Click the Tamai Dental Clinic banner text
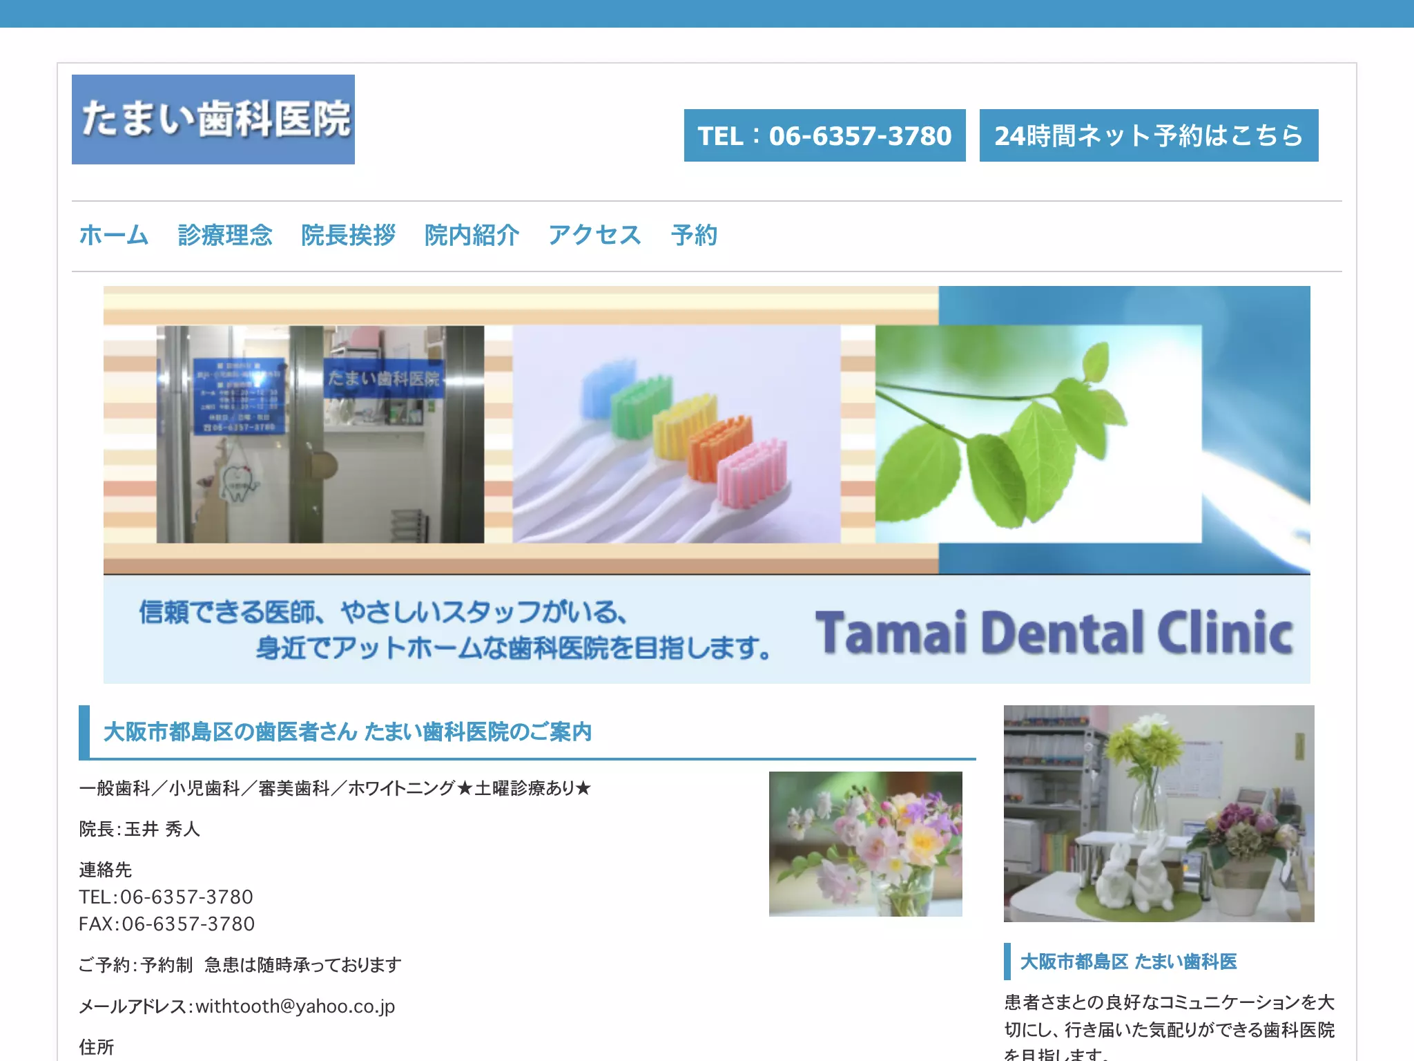 point(1054,632)
